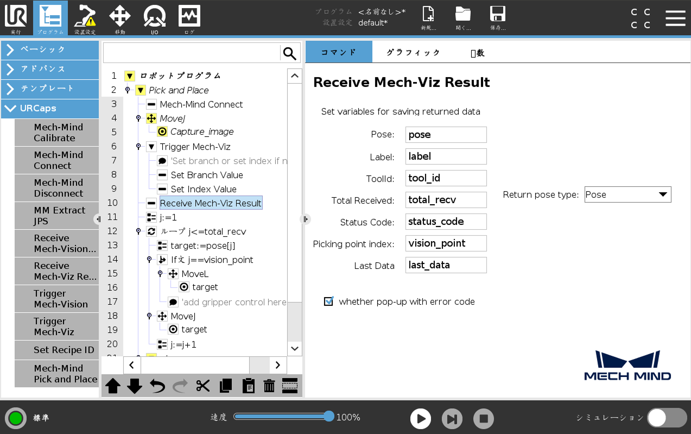Insert Mech-Mind Connect URCap node
Screen dimensions: 691x434
coord(58,160)
